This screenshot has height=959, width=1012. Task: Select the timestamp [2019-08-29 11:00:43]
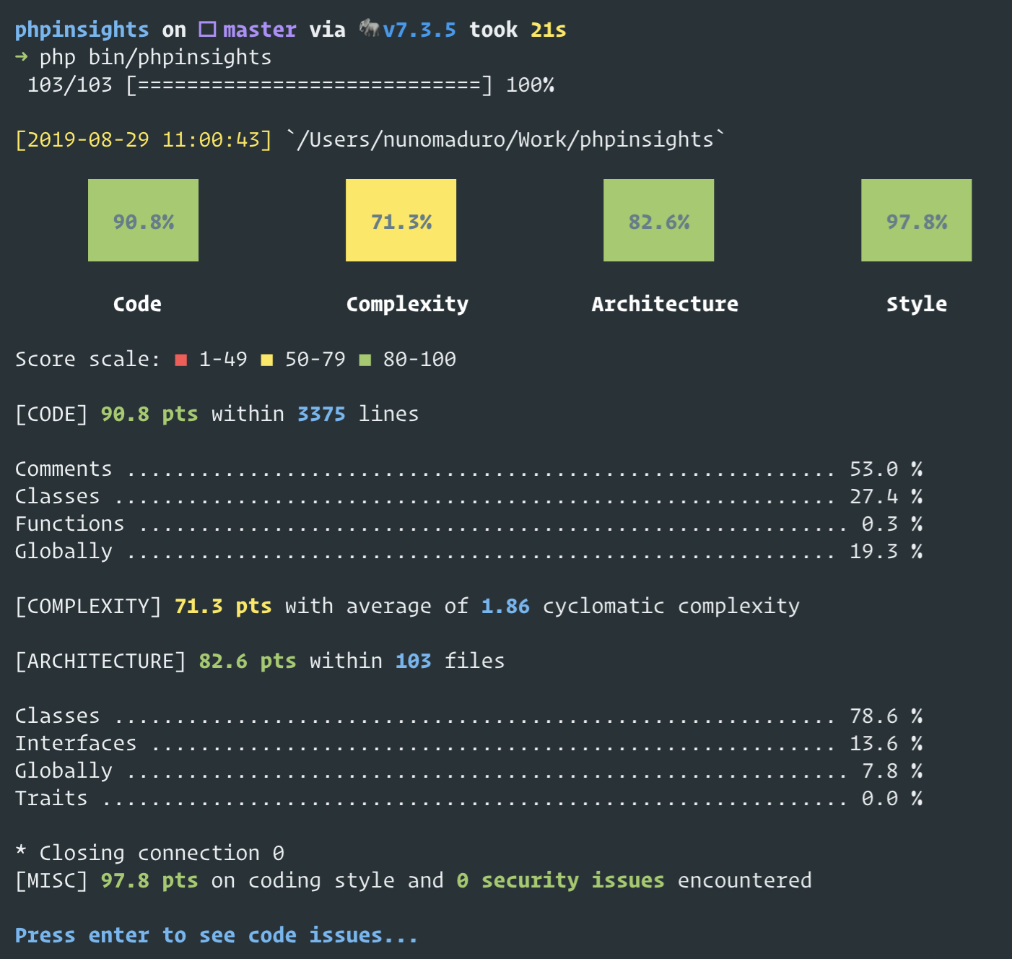click(143, 139)
